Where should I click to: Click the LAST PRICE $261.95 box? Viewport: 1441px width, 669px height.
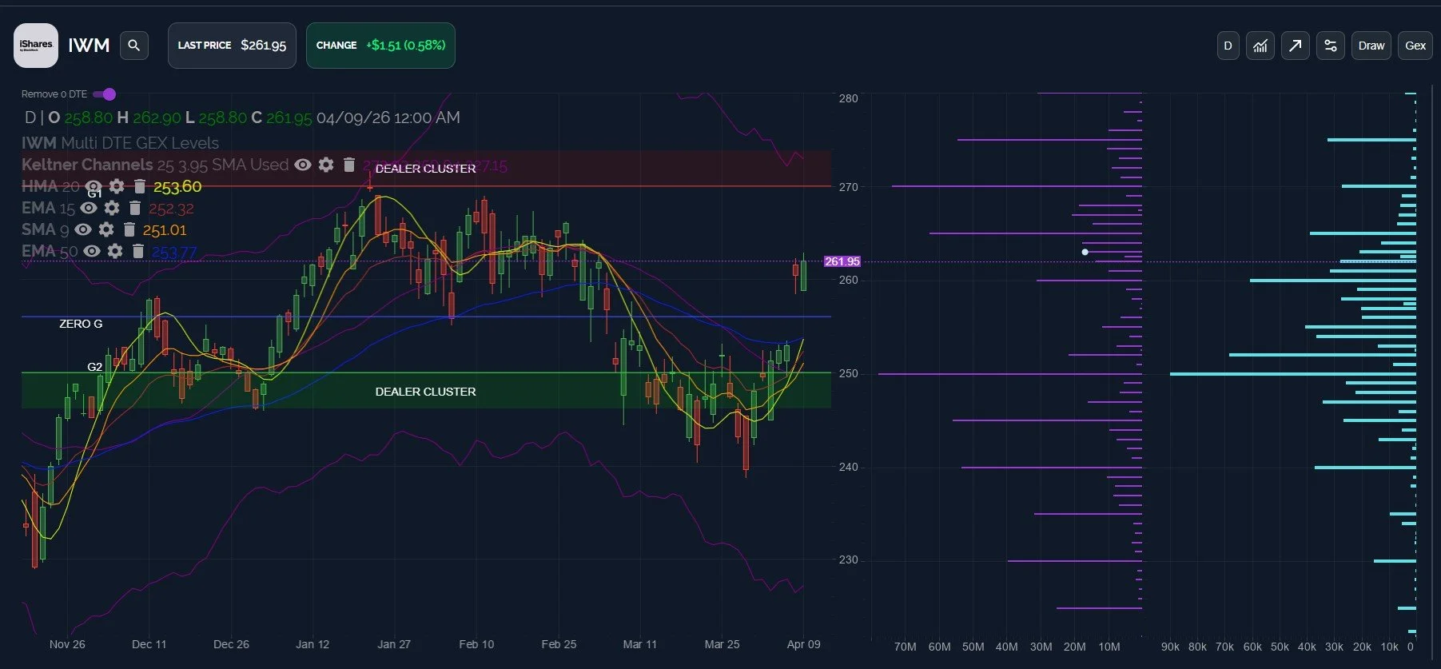tap(232, 46)
